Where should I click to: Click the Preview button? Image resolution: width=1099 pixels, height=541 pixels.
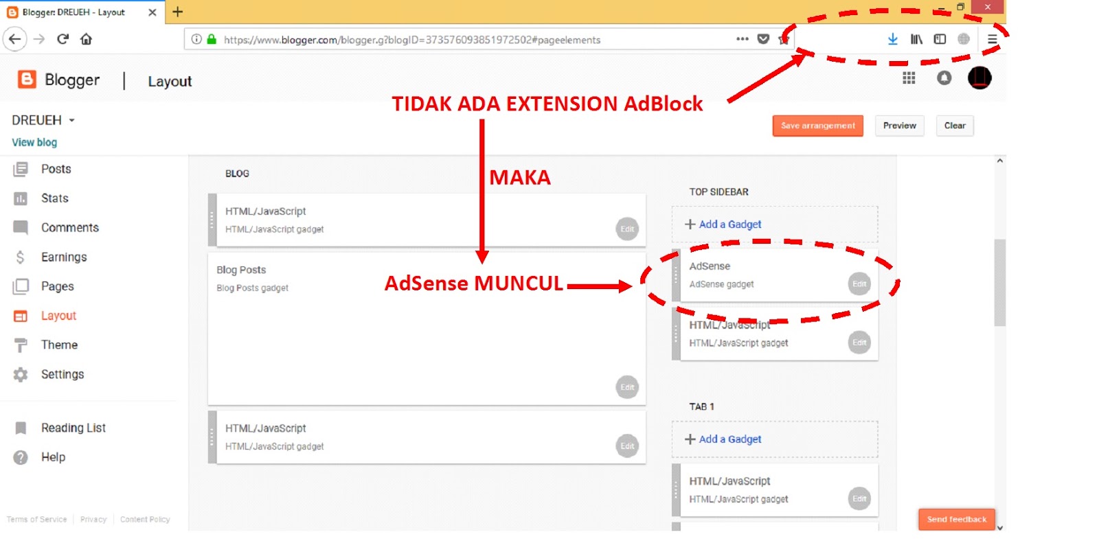[x=899, y=126]
